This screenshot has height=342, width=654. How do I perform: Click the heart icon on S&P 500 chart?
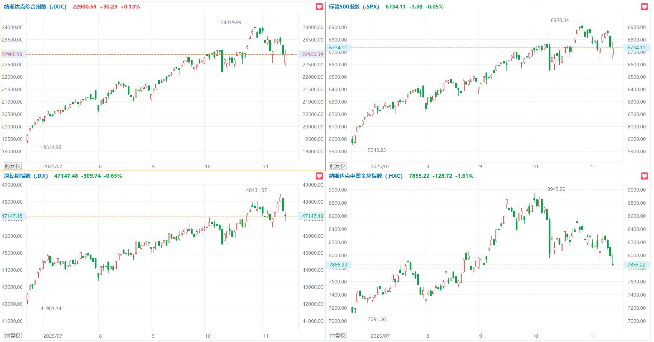pos(644,7)
